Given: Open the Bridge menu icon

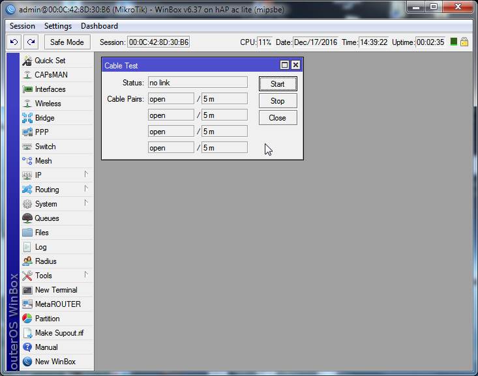Looking at the screenshot, I should pyautogui.click(x=27, y=117).
